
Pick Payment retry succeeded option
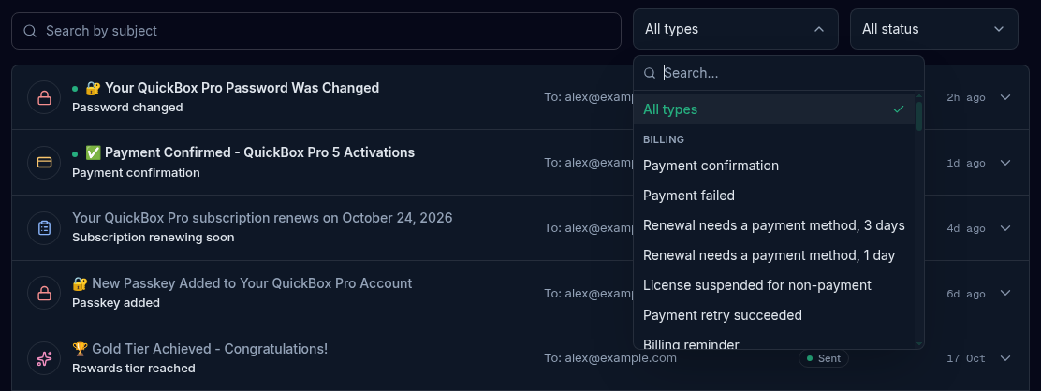(x=774, y=314)
